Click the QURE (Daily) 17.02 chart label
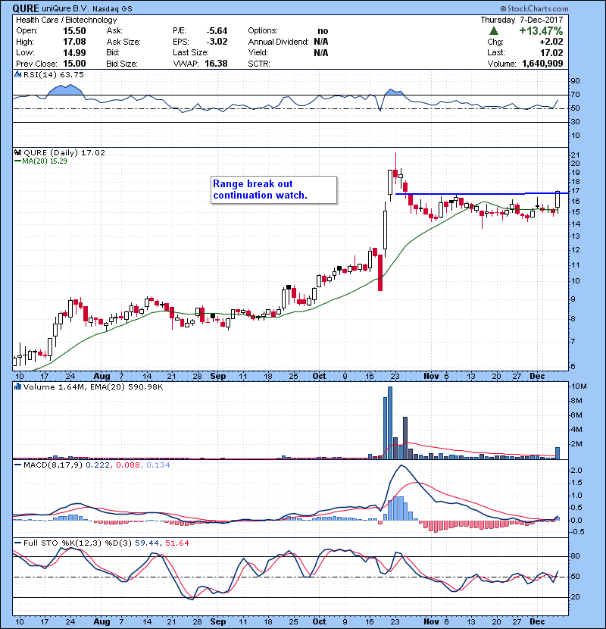606x629 pixels. (64, 153)
